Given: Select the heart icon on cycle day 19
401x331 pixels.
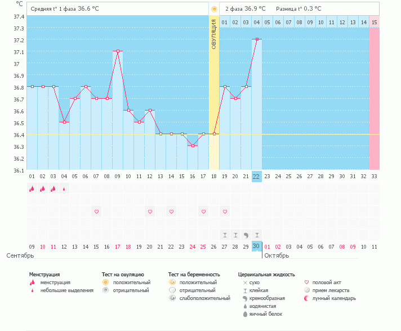Looking at the screenshot, I should point(225,211).
